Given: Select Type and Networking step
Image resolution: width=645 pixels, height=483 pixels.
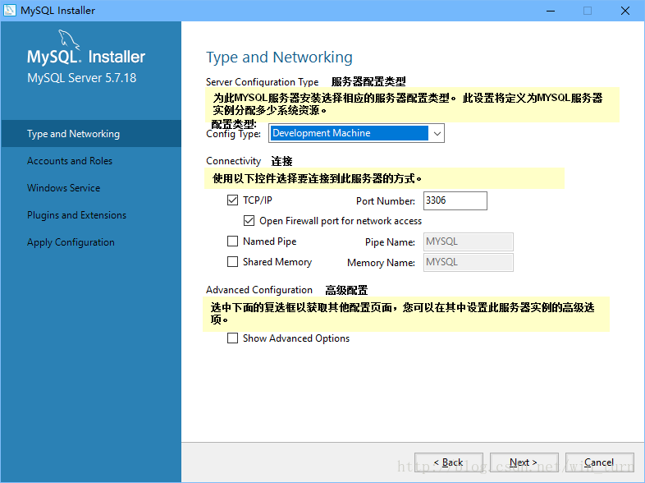Looking at the screenshot, I should pyautogui.click(x=73, y=134).
